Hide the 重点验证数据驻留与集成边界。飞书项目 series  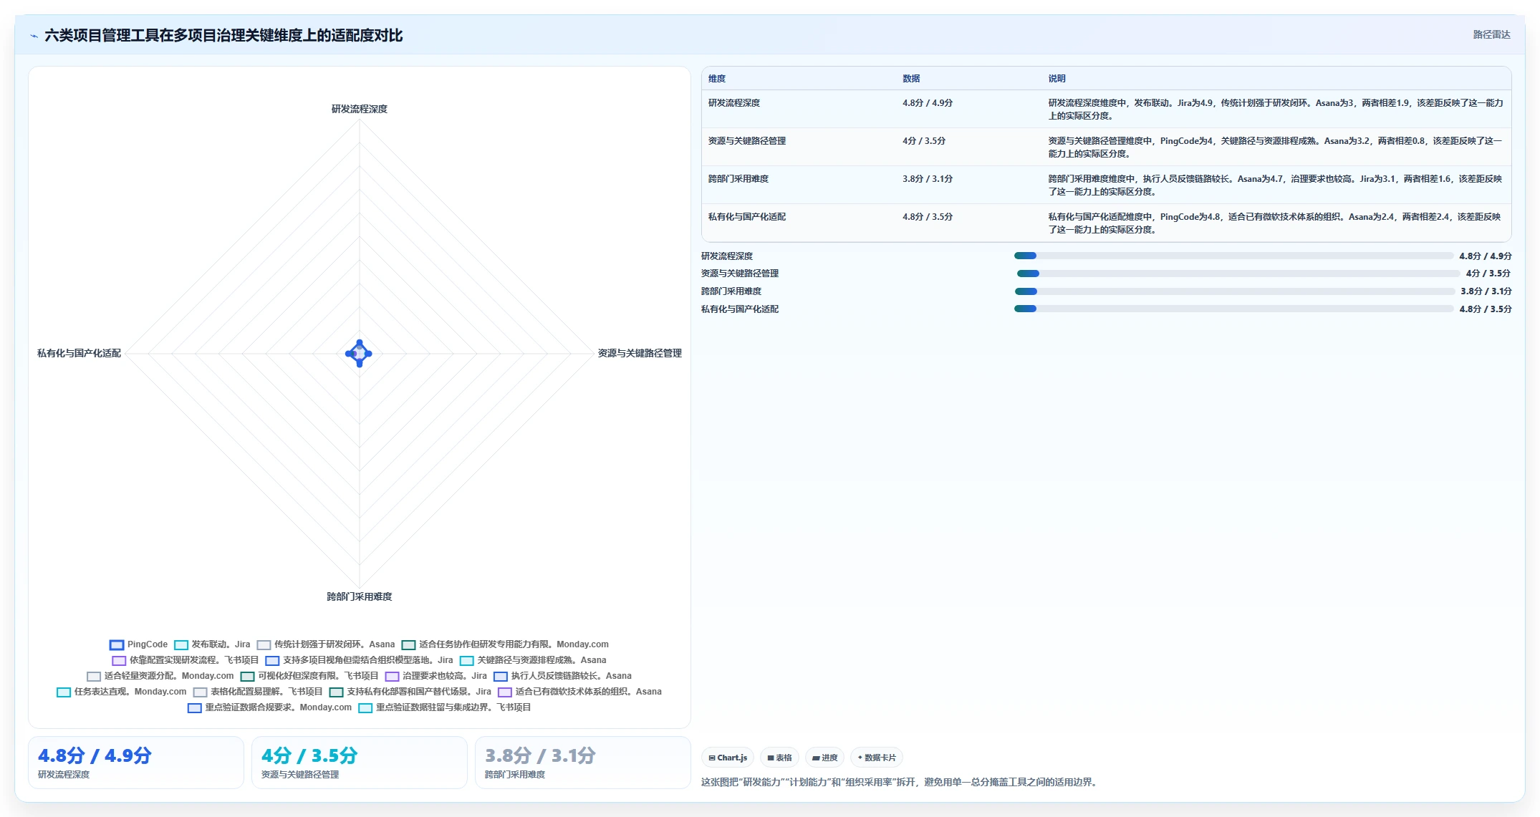[x=445, y=707]
